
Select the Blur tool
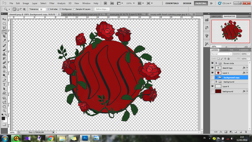(4, 71)
